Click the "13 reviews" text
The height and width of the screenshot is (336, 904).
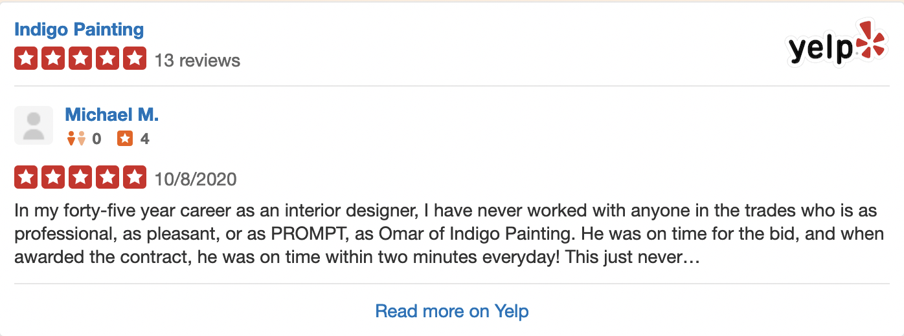click(198, 61)
